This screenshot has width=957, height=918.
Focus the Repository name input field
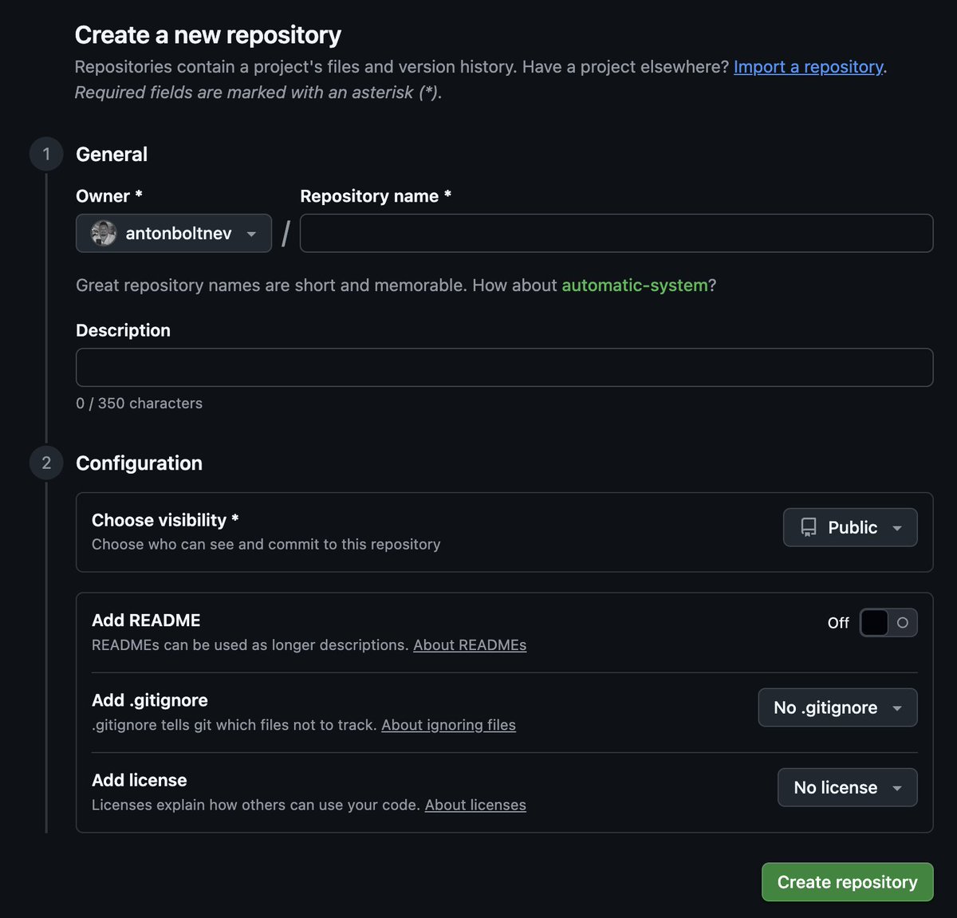point(616,233)
